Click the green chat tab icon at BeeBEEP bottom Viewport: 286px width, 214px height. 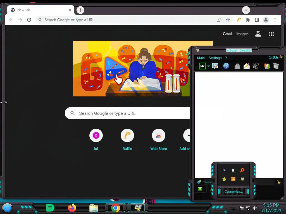coord(200,189)
